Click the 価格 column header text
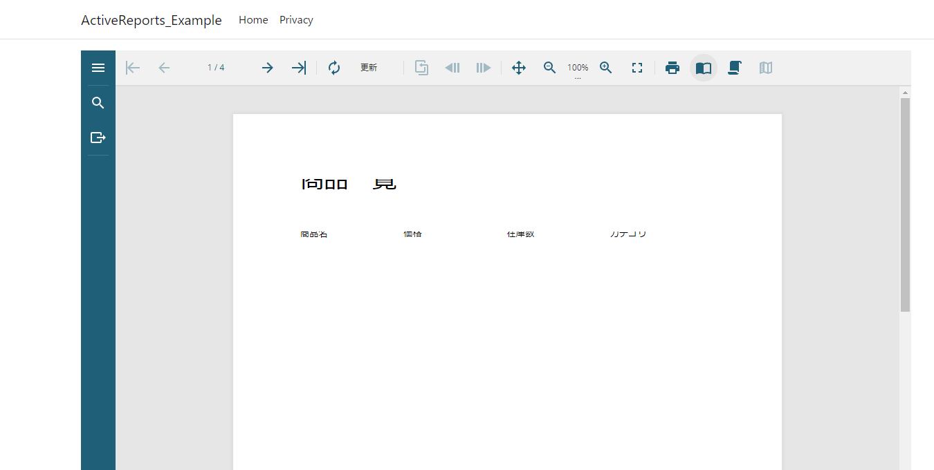This screenshot has height=470, width=934. (x=412, y=234)
